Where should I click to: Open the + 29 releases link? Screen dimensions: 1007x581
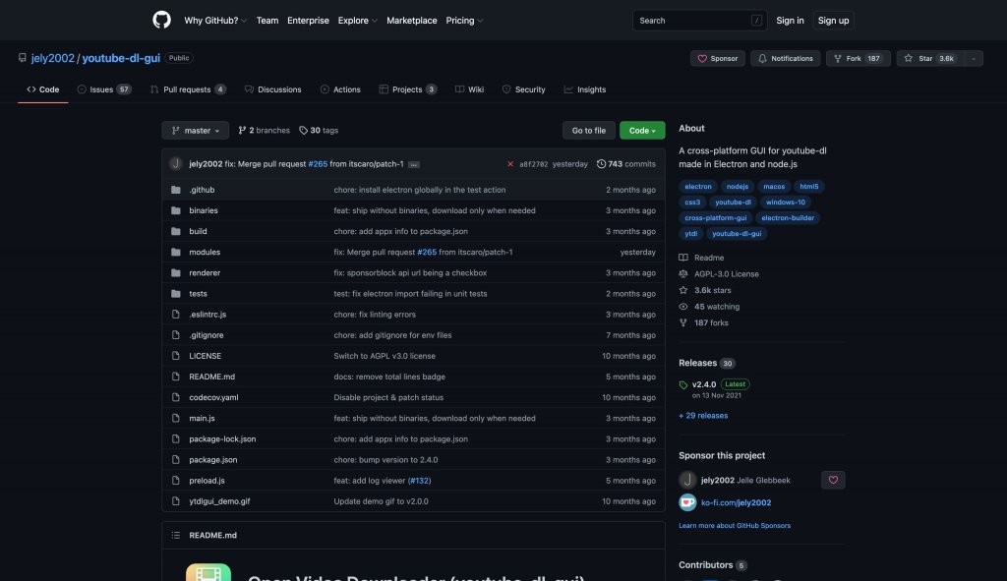[x=703, y=416]
